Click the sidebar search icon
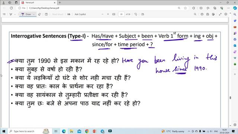The width and height of the screenshot is (238, 134). [x=235, y=14]
